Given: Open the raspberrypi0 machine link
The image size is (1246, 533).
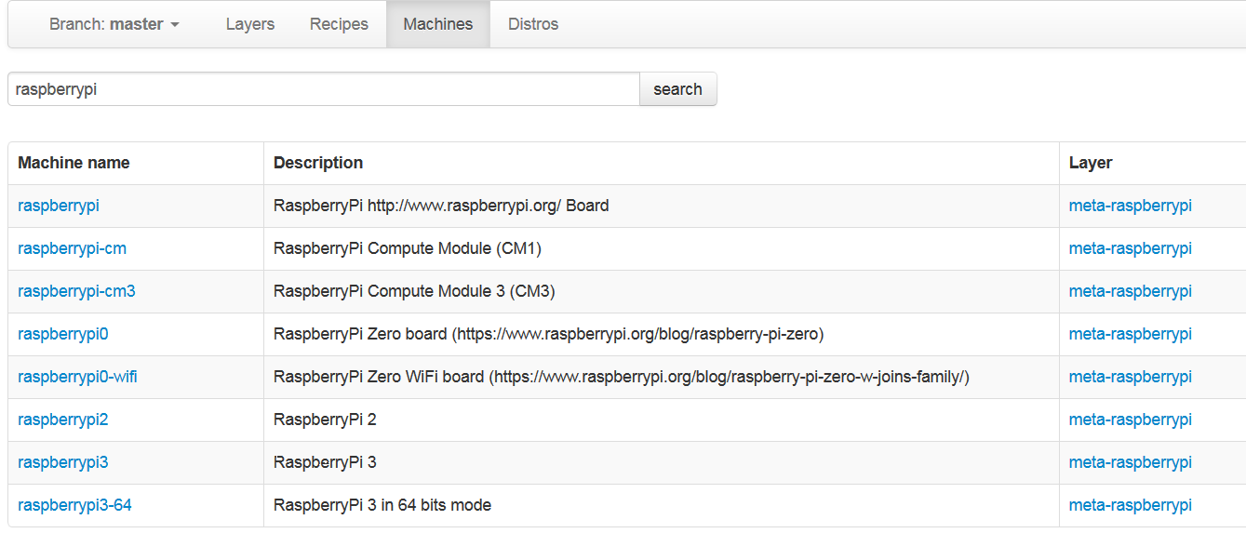Looking at the screenshot, I should click(x=63, y=334).
